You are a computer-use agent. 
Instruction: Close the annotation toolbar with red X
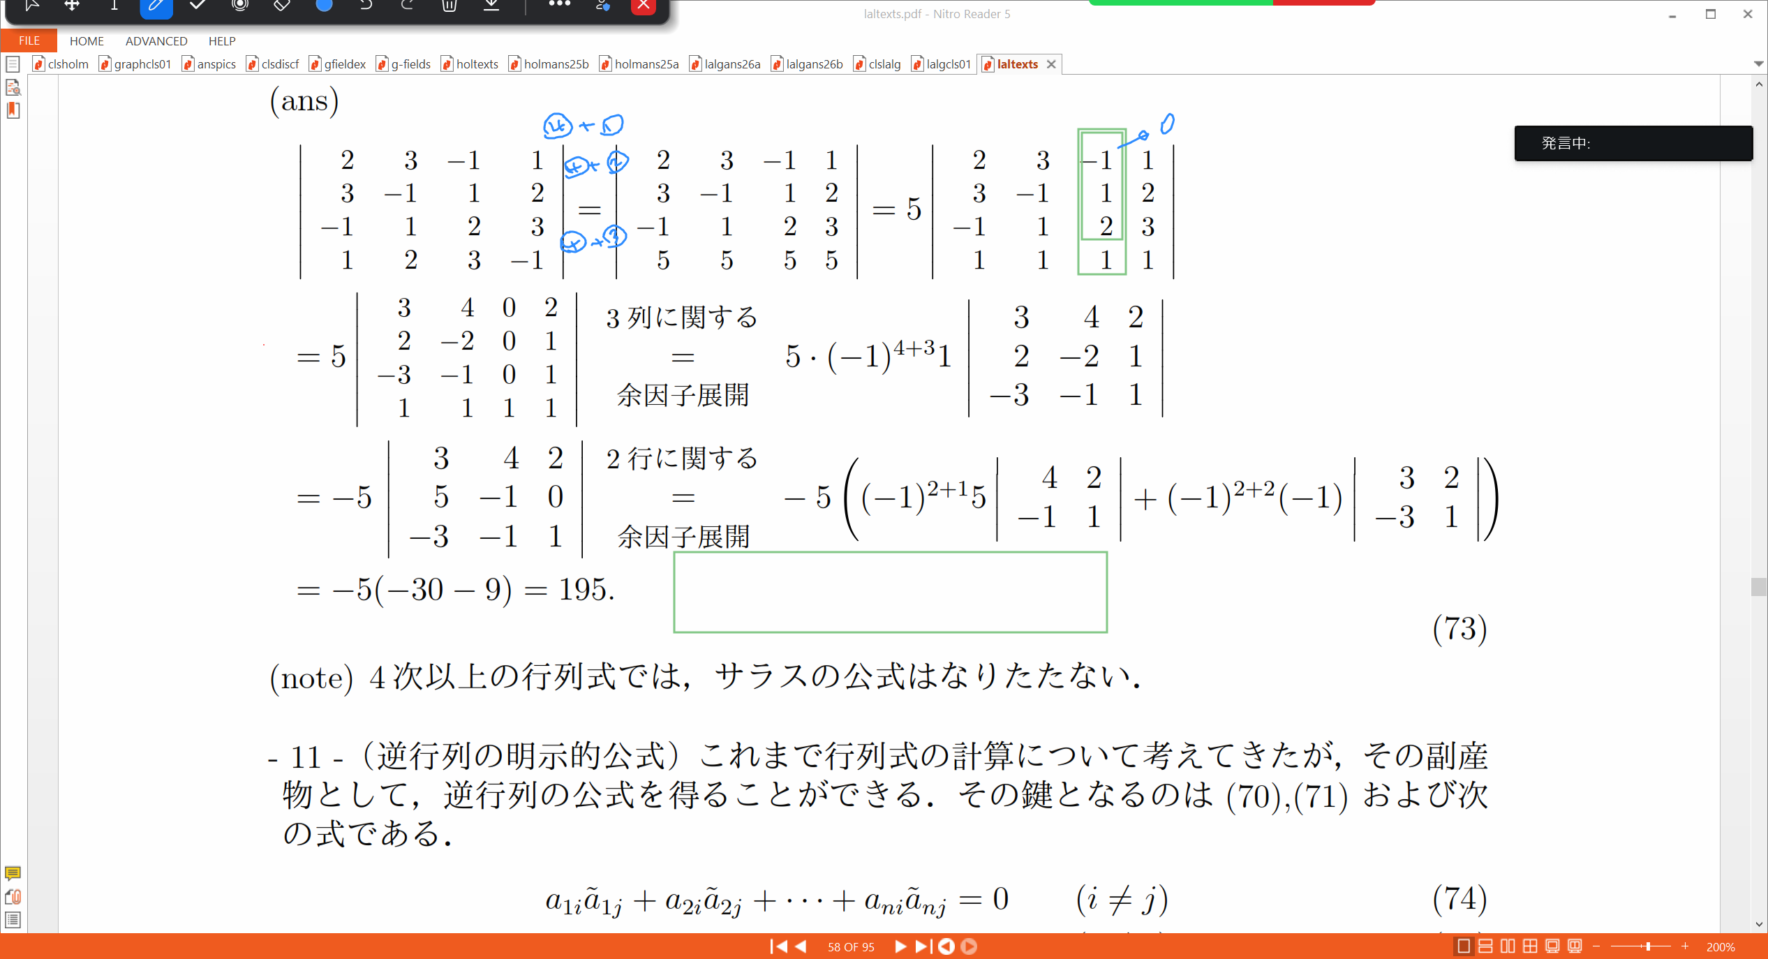643,6
